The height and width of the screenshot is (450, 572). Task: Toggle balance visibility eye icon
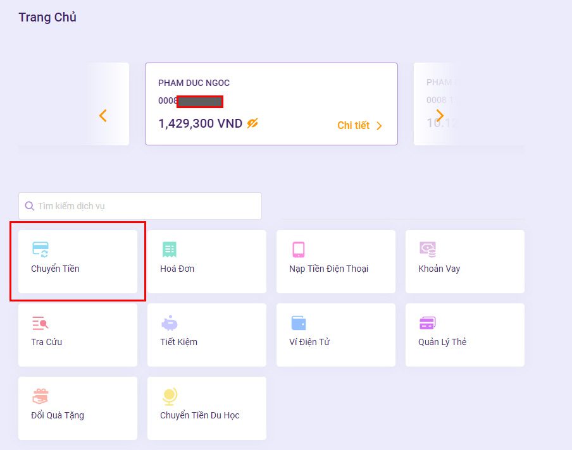252,123
